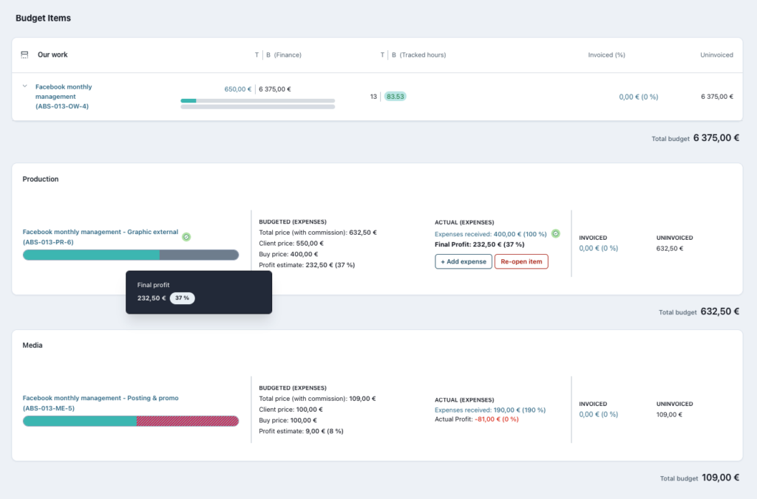Click the Graphic external progress bar
The height and width of the screenshot is (499, 757).
coord(131,255)
